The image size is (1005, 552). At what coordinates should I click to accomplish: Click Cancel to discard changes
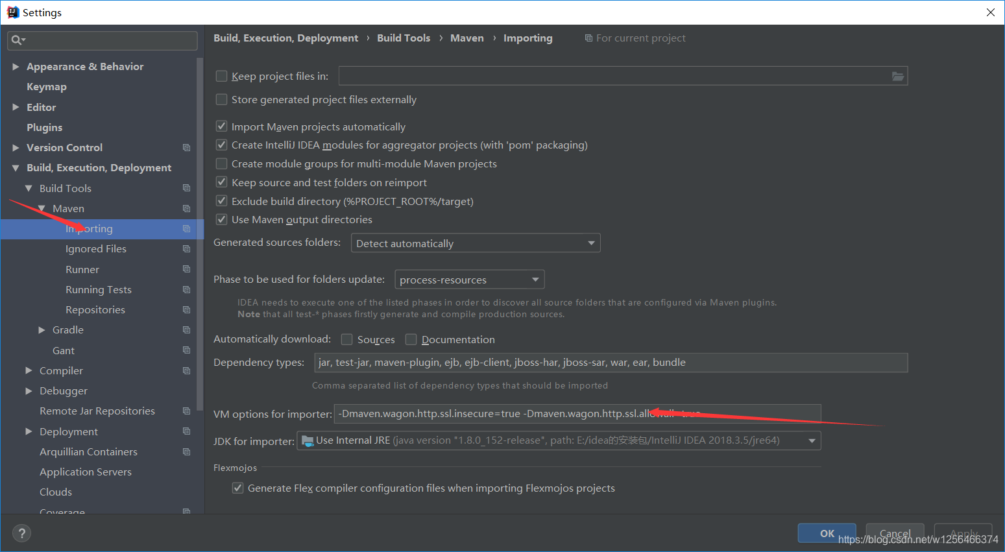895,533
